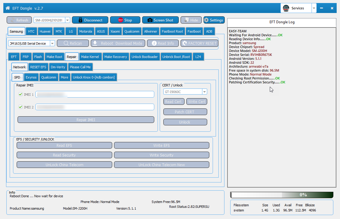Click the red stop sign icon
Screen dimensions: 340x219
coord(121,20)
